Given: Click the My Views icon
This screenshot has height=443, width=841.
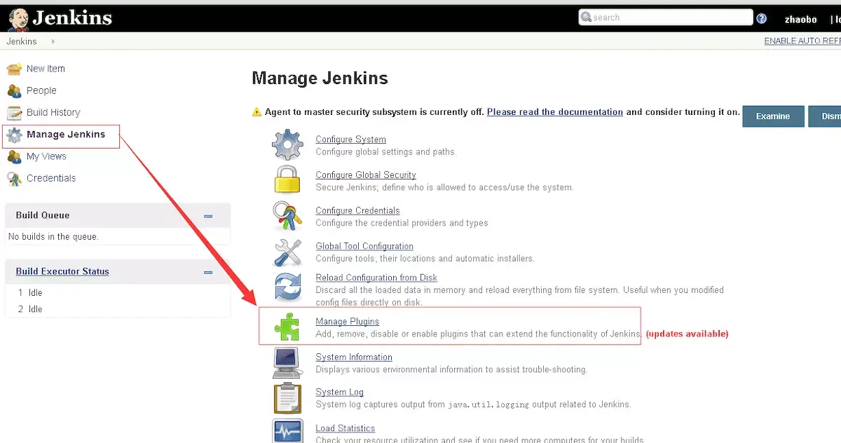Looking at the screenshot, I should tap(14, 156).
